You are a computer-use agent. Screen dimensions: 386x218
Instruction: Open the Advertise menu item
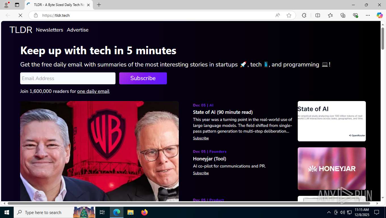point(77,30)
